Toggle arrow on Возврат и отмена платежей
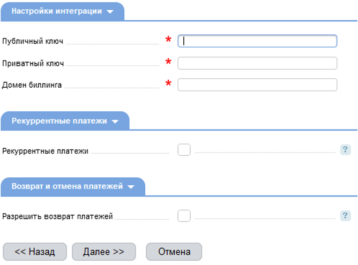The image size is (358, 265). click(131, 187)
